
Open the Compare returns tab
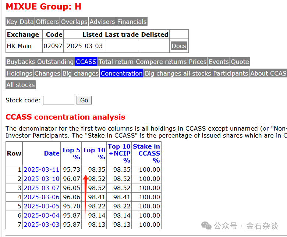pos(161,62)
